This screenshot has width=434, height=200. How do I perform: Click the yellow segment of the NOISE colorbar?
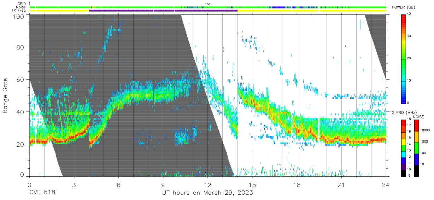tap(416, 137)
